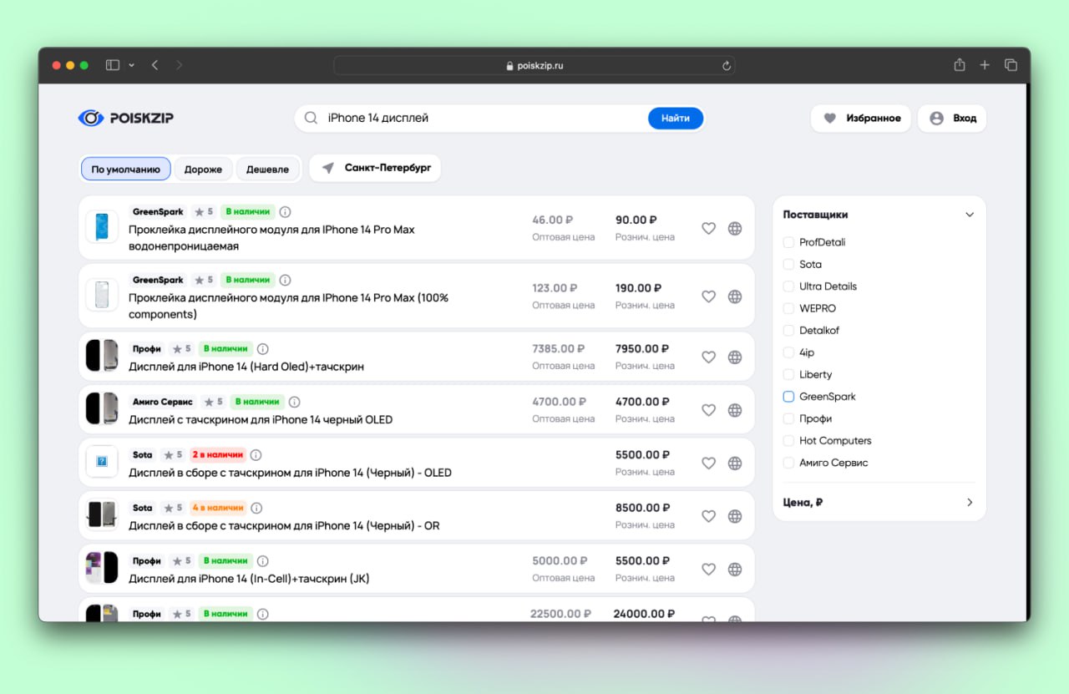Sort by По умолчанию

(x=126, y=169)
